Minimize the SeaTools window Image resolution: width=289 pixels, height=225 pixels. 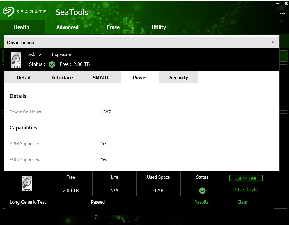click(x=278, y=3)
